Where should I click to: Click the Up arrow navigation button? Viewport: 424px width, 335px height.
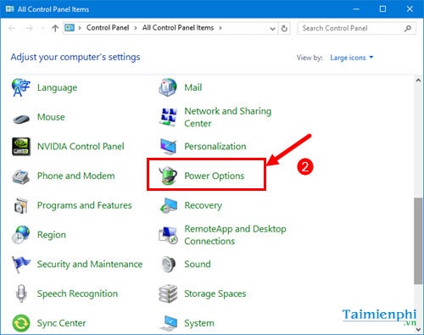coord(55,28)
